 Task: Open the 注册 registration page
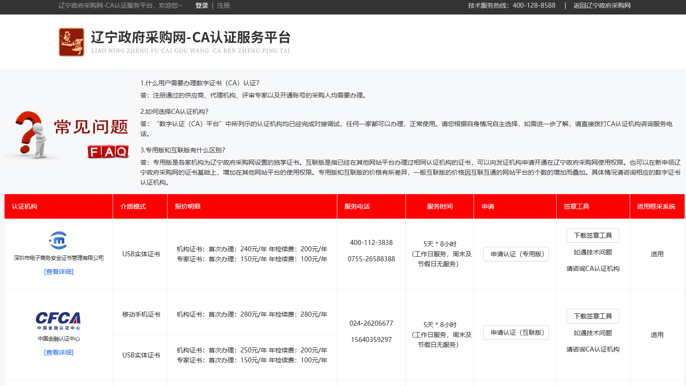coord(223,6)
